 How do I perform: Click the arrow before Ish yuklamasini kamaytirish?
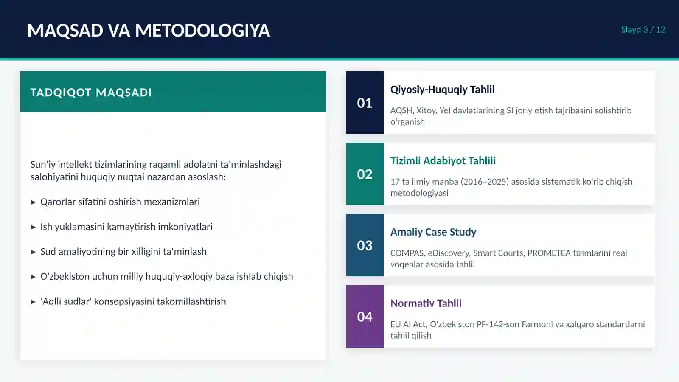pyautogui.click(x=33, y=228)
